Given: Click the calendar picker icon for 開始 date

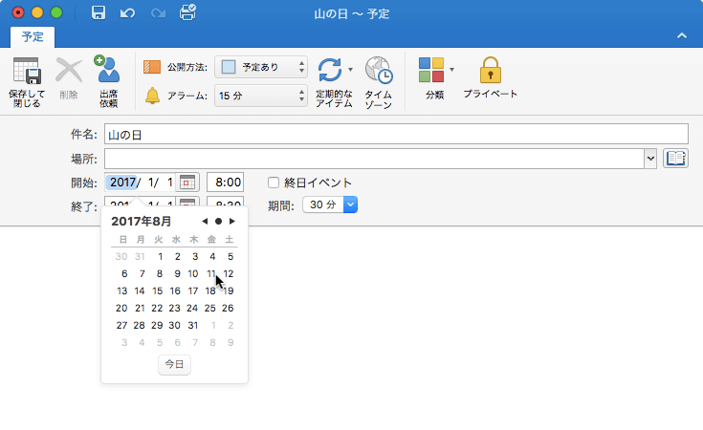Looking at the screenshot, I should tap(187, 183).
